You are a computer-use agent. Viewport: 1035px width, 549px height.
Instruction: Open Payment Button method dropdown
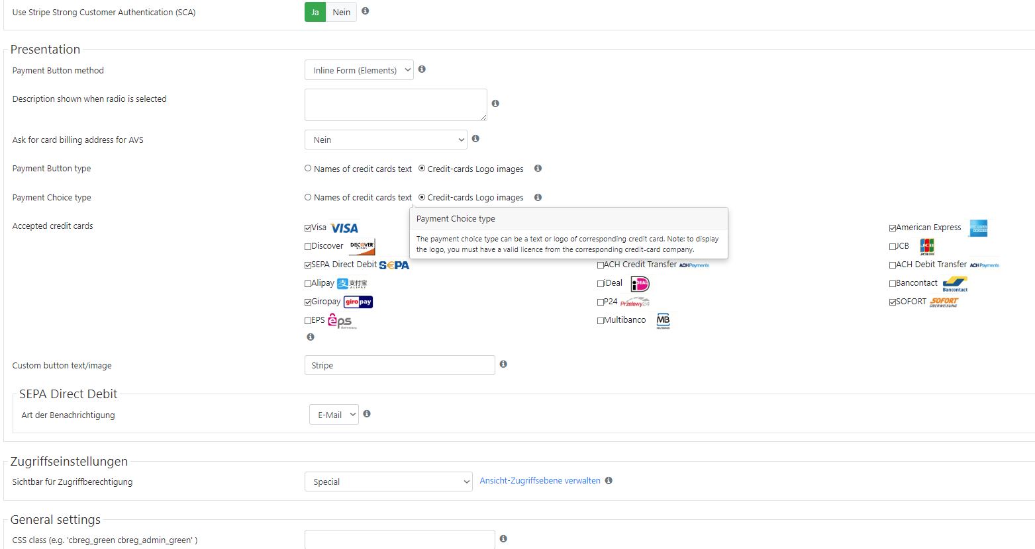coord(359,70)
